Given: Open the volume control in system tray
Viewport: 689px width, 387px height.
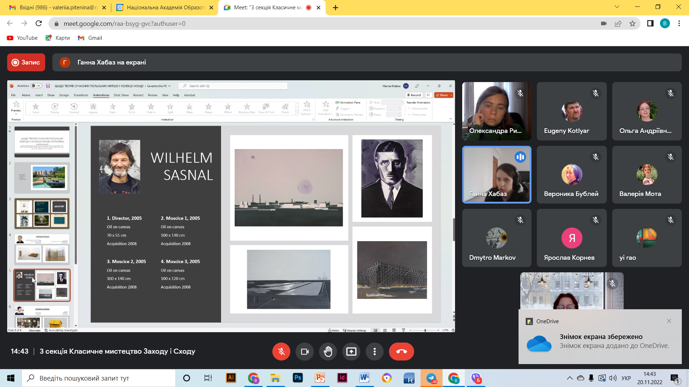Looking at the screenshot, I should (613, 378).
